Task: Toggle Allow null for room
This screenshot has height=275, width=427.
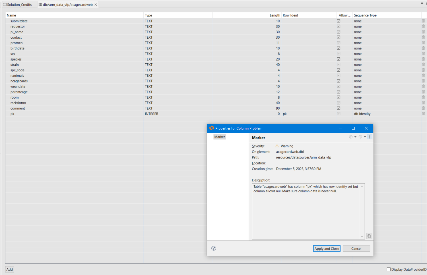Action: [339, 97]
